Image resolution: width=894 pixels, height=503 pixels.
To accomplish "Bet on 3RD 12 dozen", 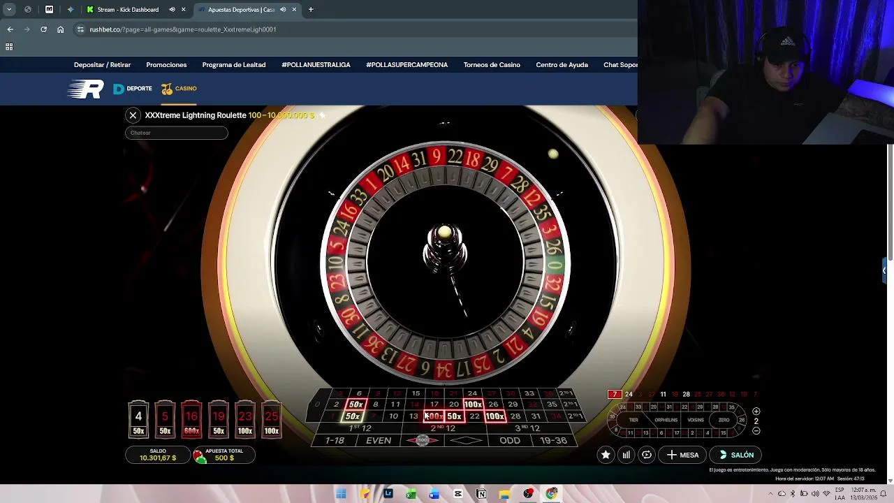I will click(x=527, y=428).
